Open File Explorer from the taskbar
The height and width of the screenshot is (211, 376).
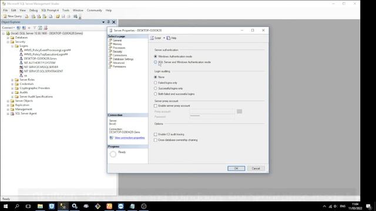[x=40, y=206]
